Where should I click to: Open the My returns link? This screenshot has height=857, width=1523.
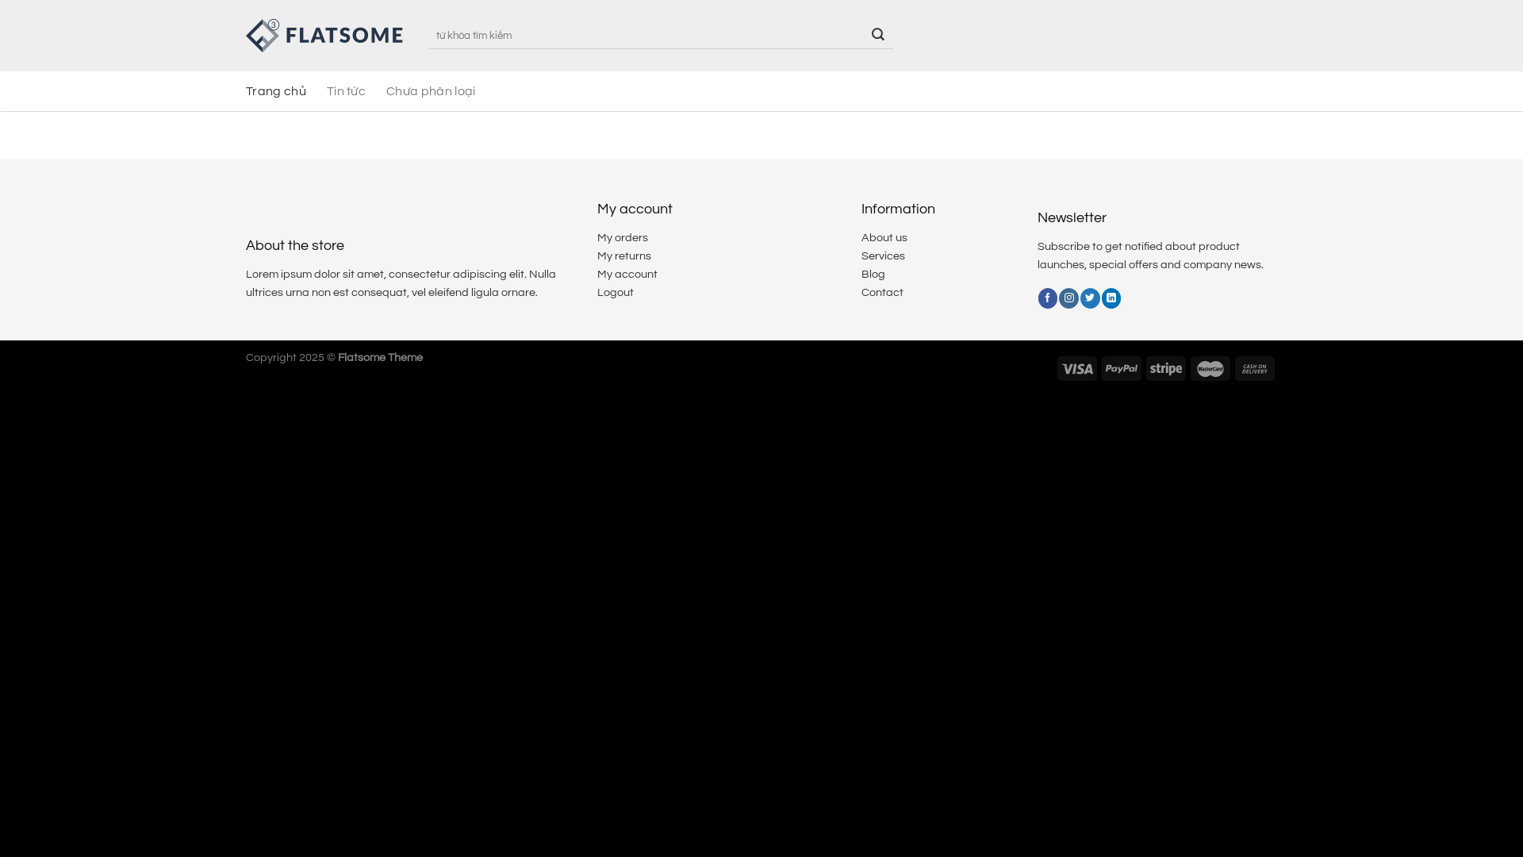click(624, 256)
